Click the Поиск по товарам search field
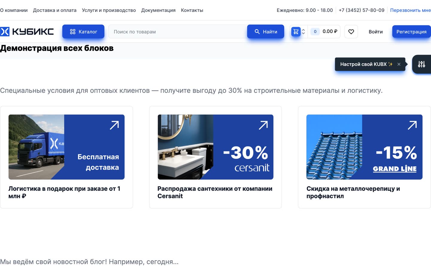The image size is (431, 269). (x=178, y=31)
